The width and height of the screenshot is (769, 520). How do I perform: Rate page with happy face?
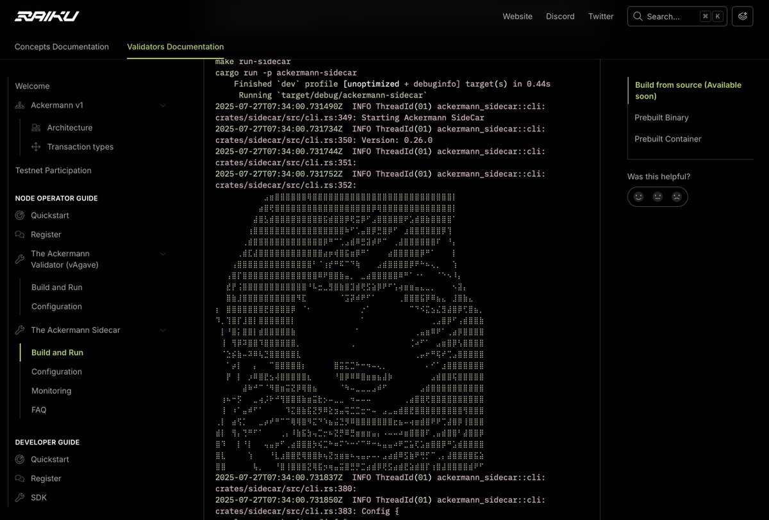click(638, 197)
